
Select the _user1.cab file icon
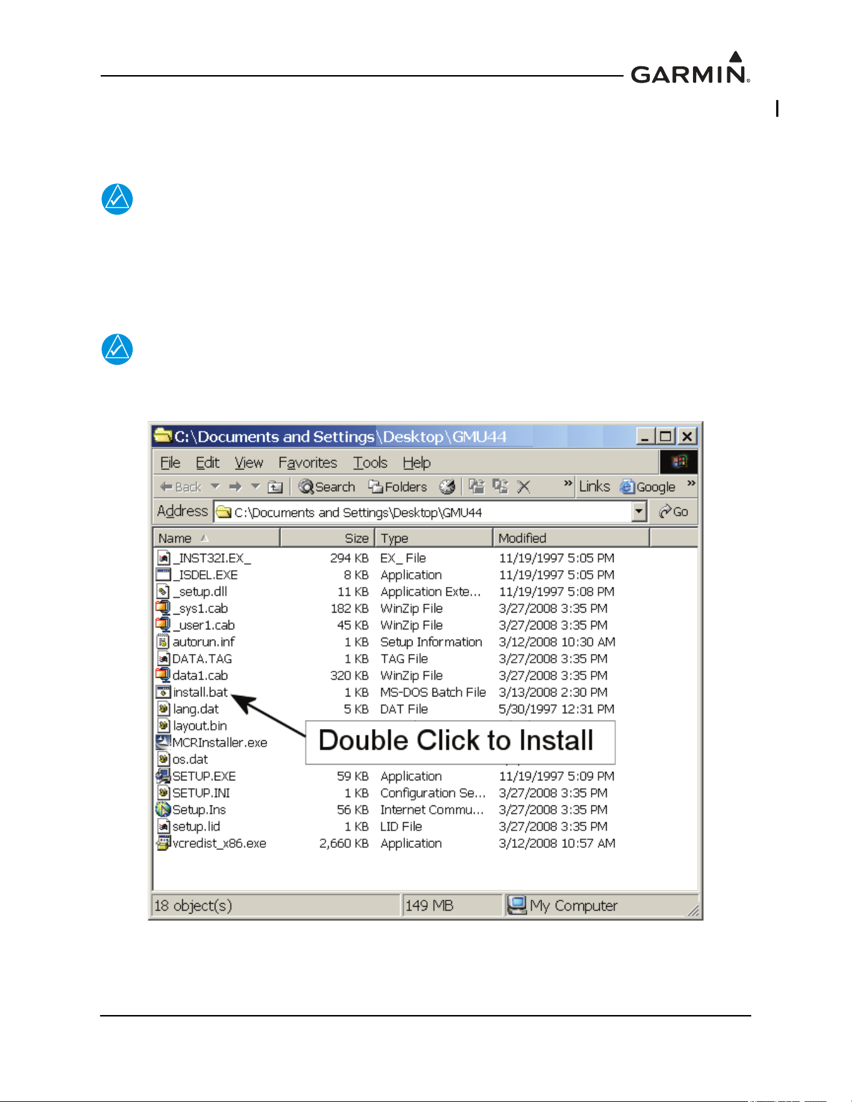coord(163,625)
